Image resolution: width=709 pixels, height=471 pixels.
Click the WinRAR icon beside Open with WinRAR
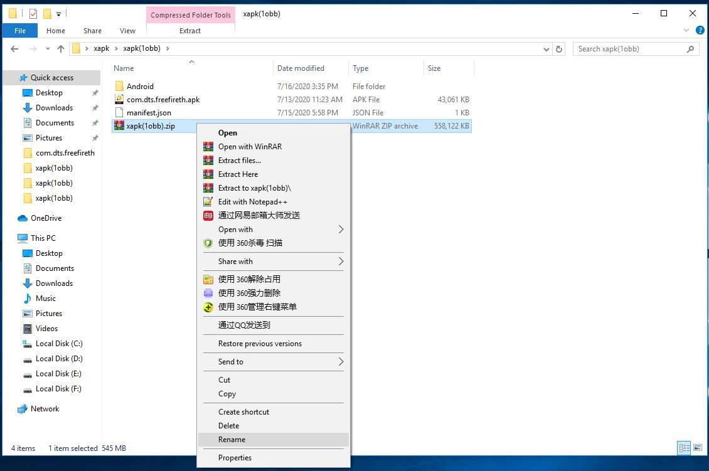click(208, 146)
